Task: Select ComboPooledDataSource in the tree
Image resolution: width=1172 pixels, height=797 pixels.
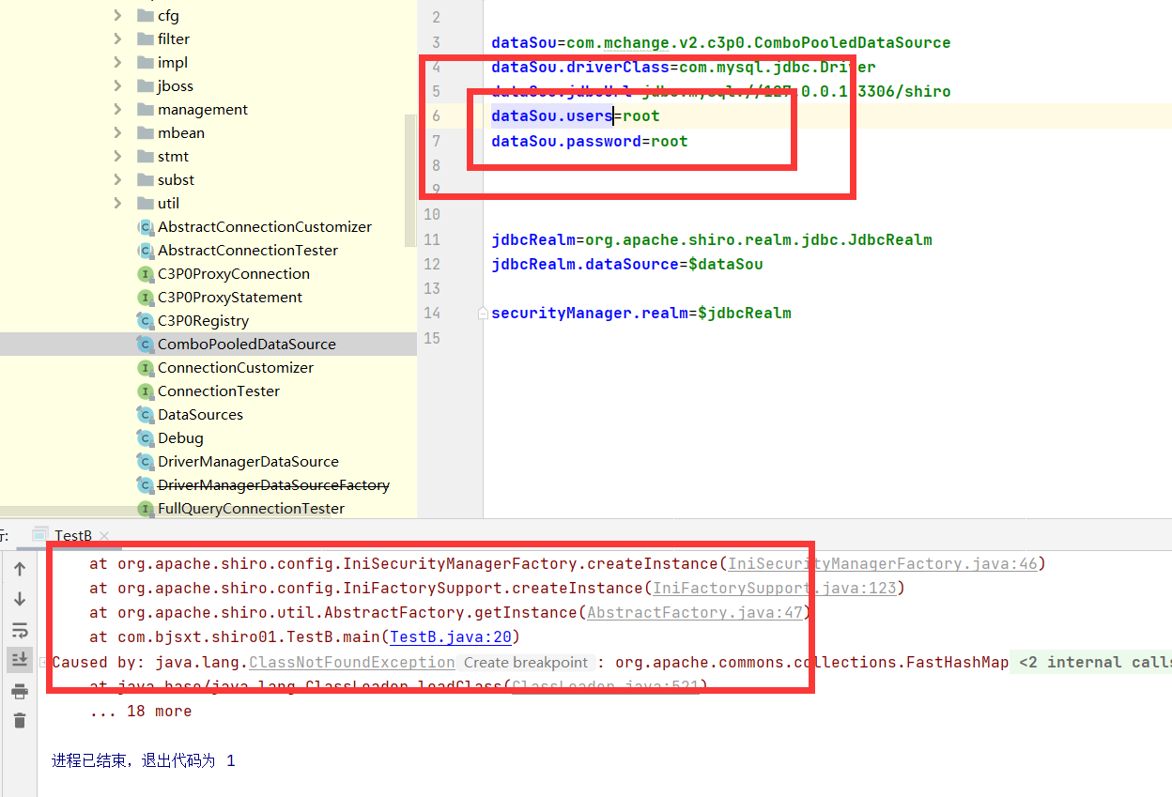Action: pos(247,344)
